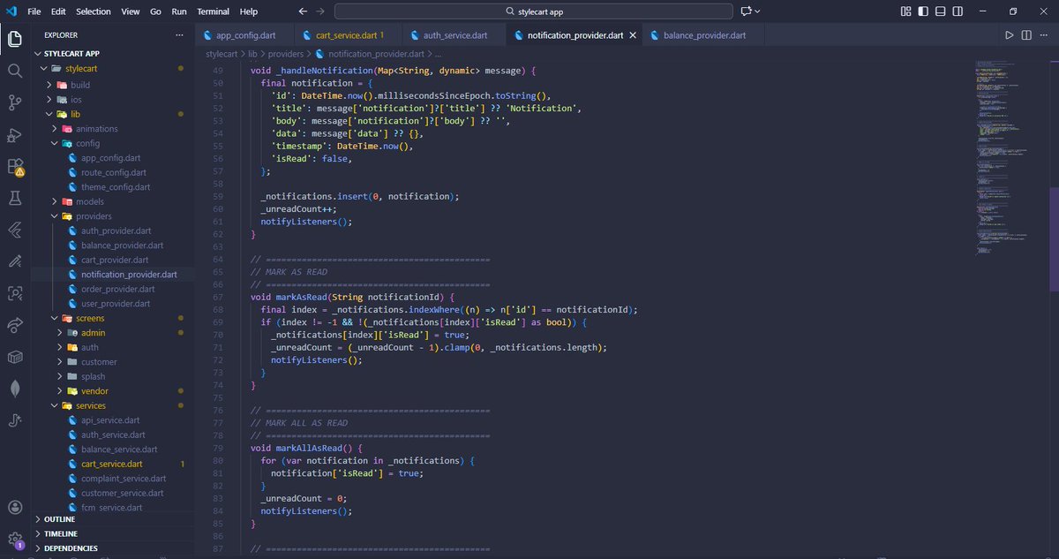Go forward with the right arrow
This screenshot has height=559, width=1059.
click(319, 11)
